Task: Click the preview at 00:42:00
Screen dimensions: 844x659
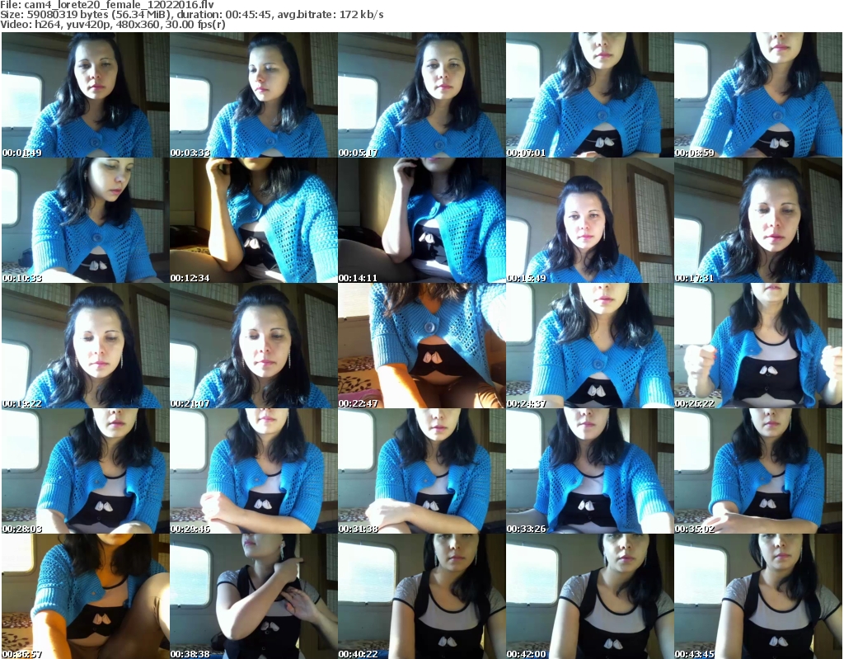Action: (x=589, y=596)
